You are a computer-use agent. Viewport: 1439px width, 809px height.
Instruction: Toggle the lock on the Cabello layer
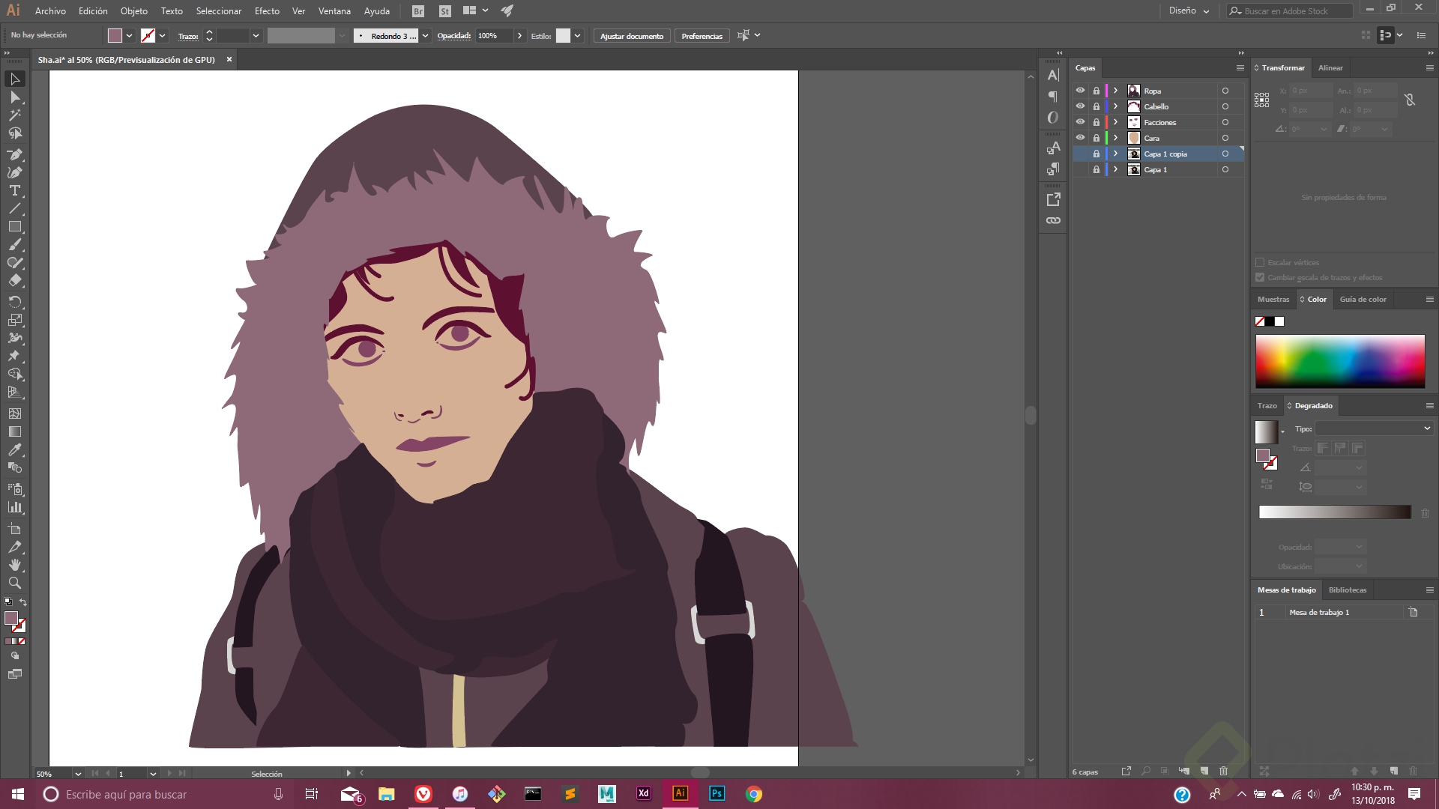(x=1096, y=106)
